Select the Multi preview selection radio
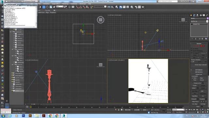209x118 pixels. tap(203, 62)
